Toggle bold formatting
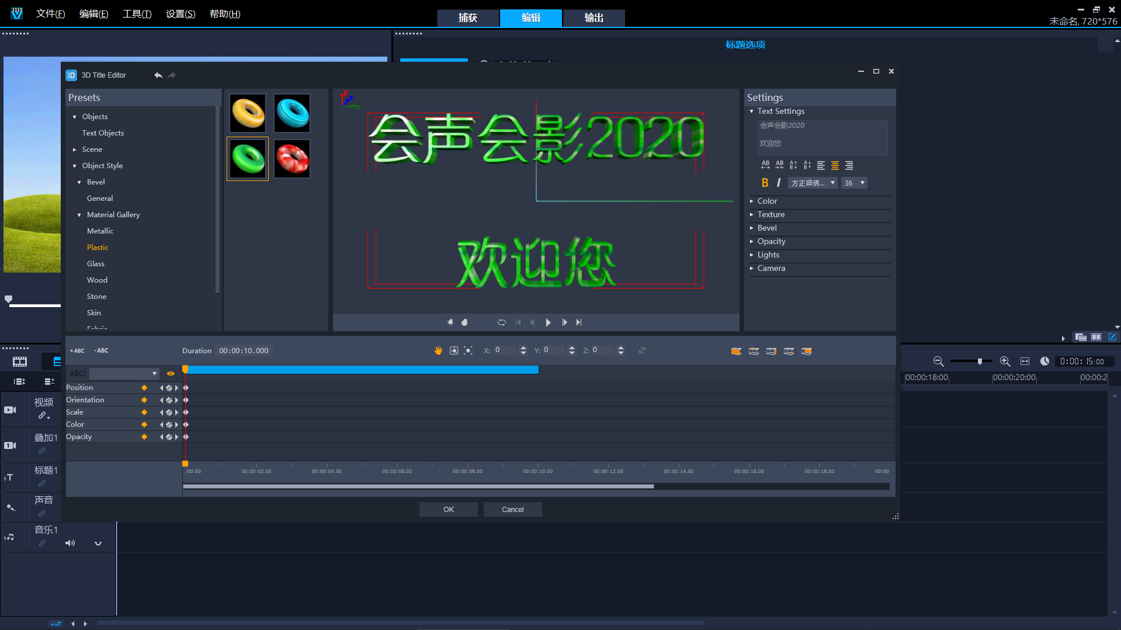 tap(765, 183)
